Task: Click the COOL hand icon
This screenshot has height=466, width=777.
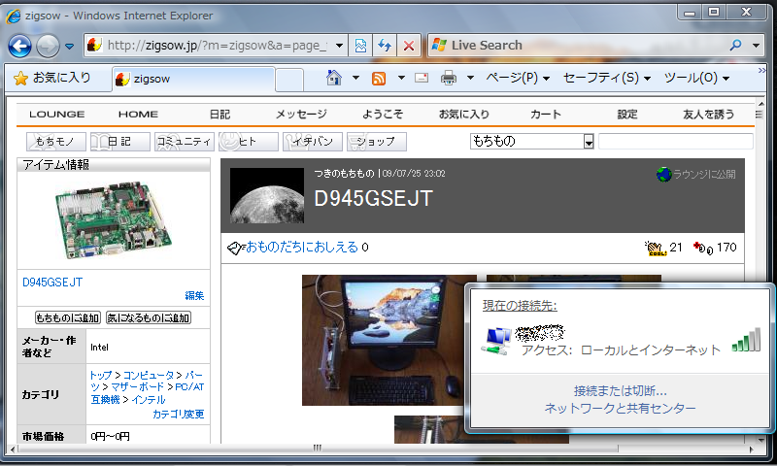Action: (x=655, y=249)
